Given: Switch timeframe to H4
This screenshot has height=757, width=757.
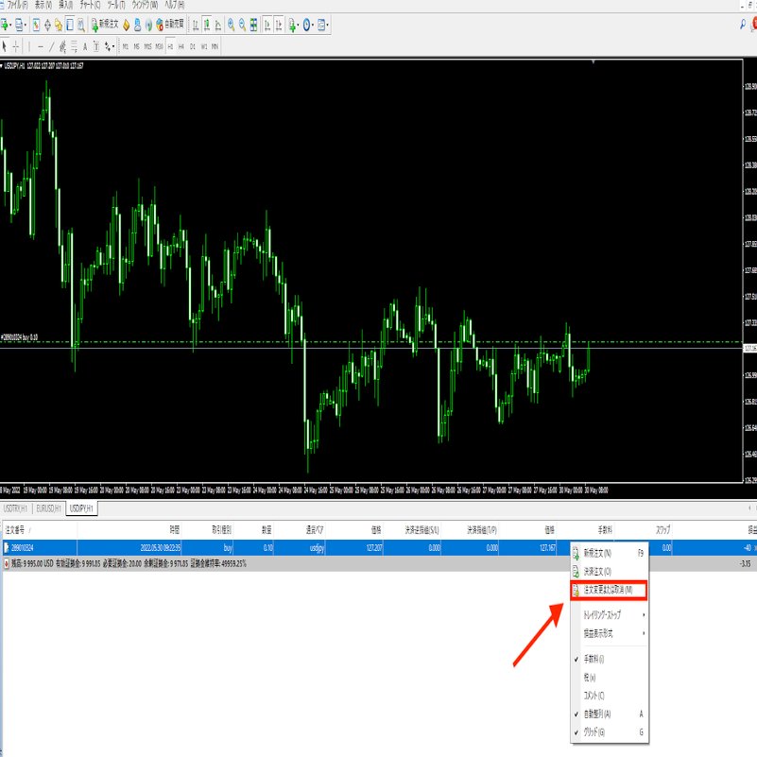Looking at the screenshot, I should pos(181,46).
